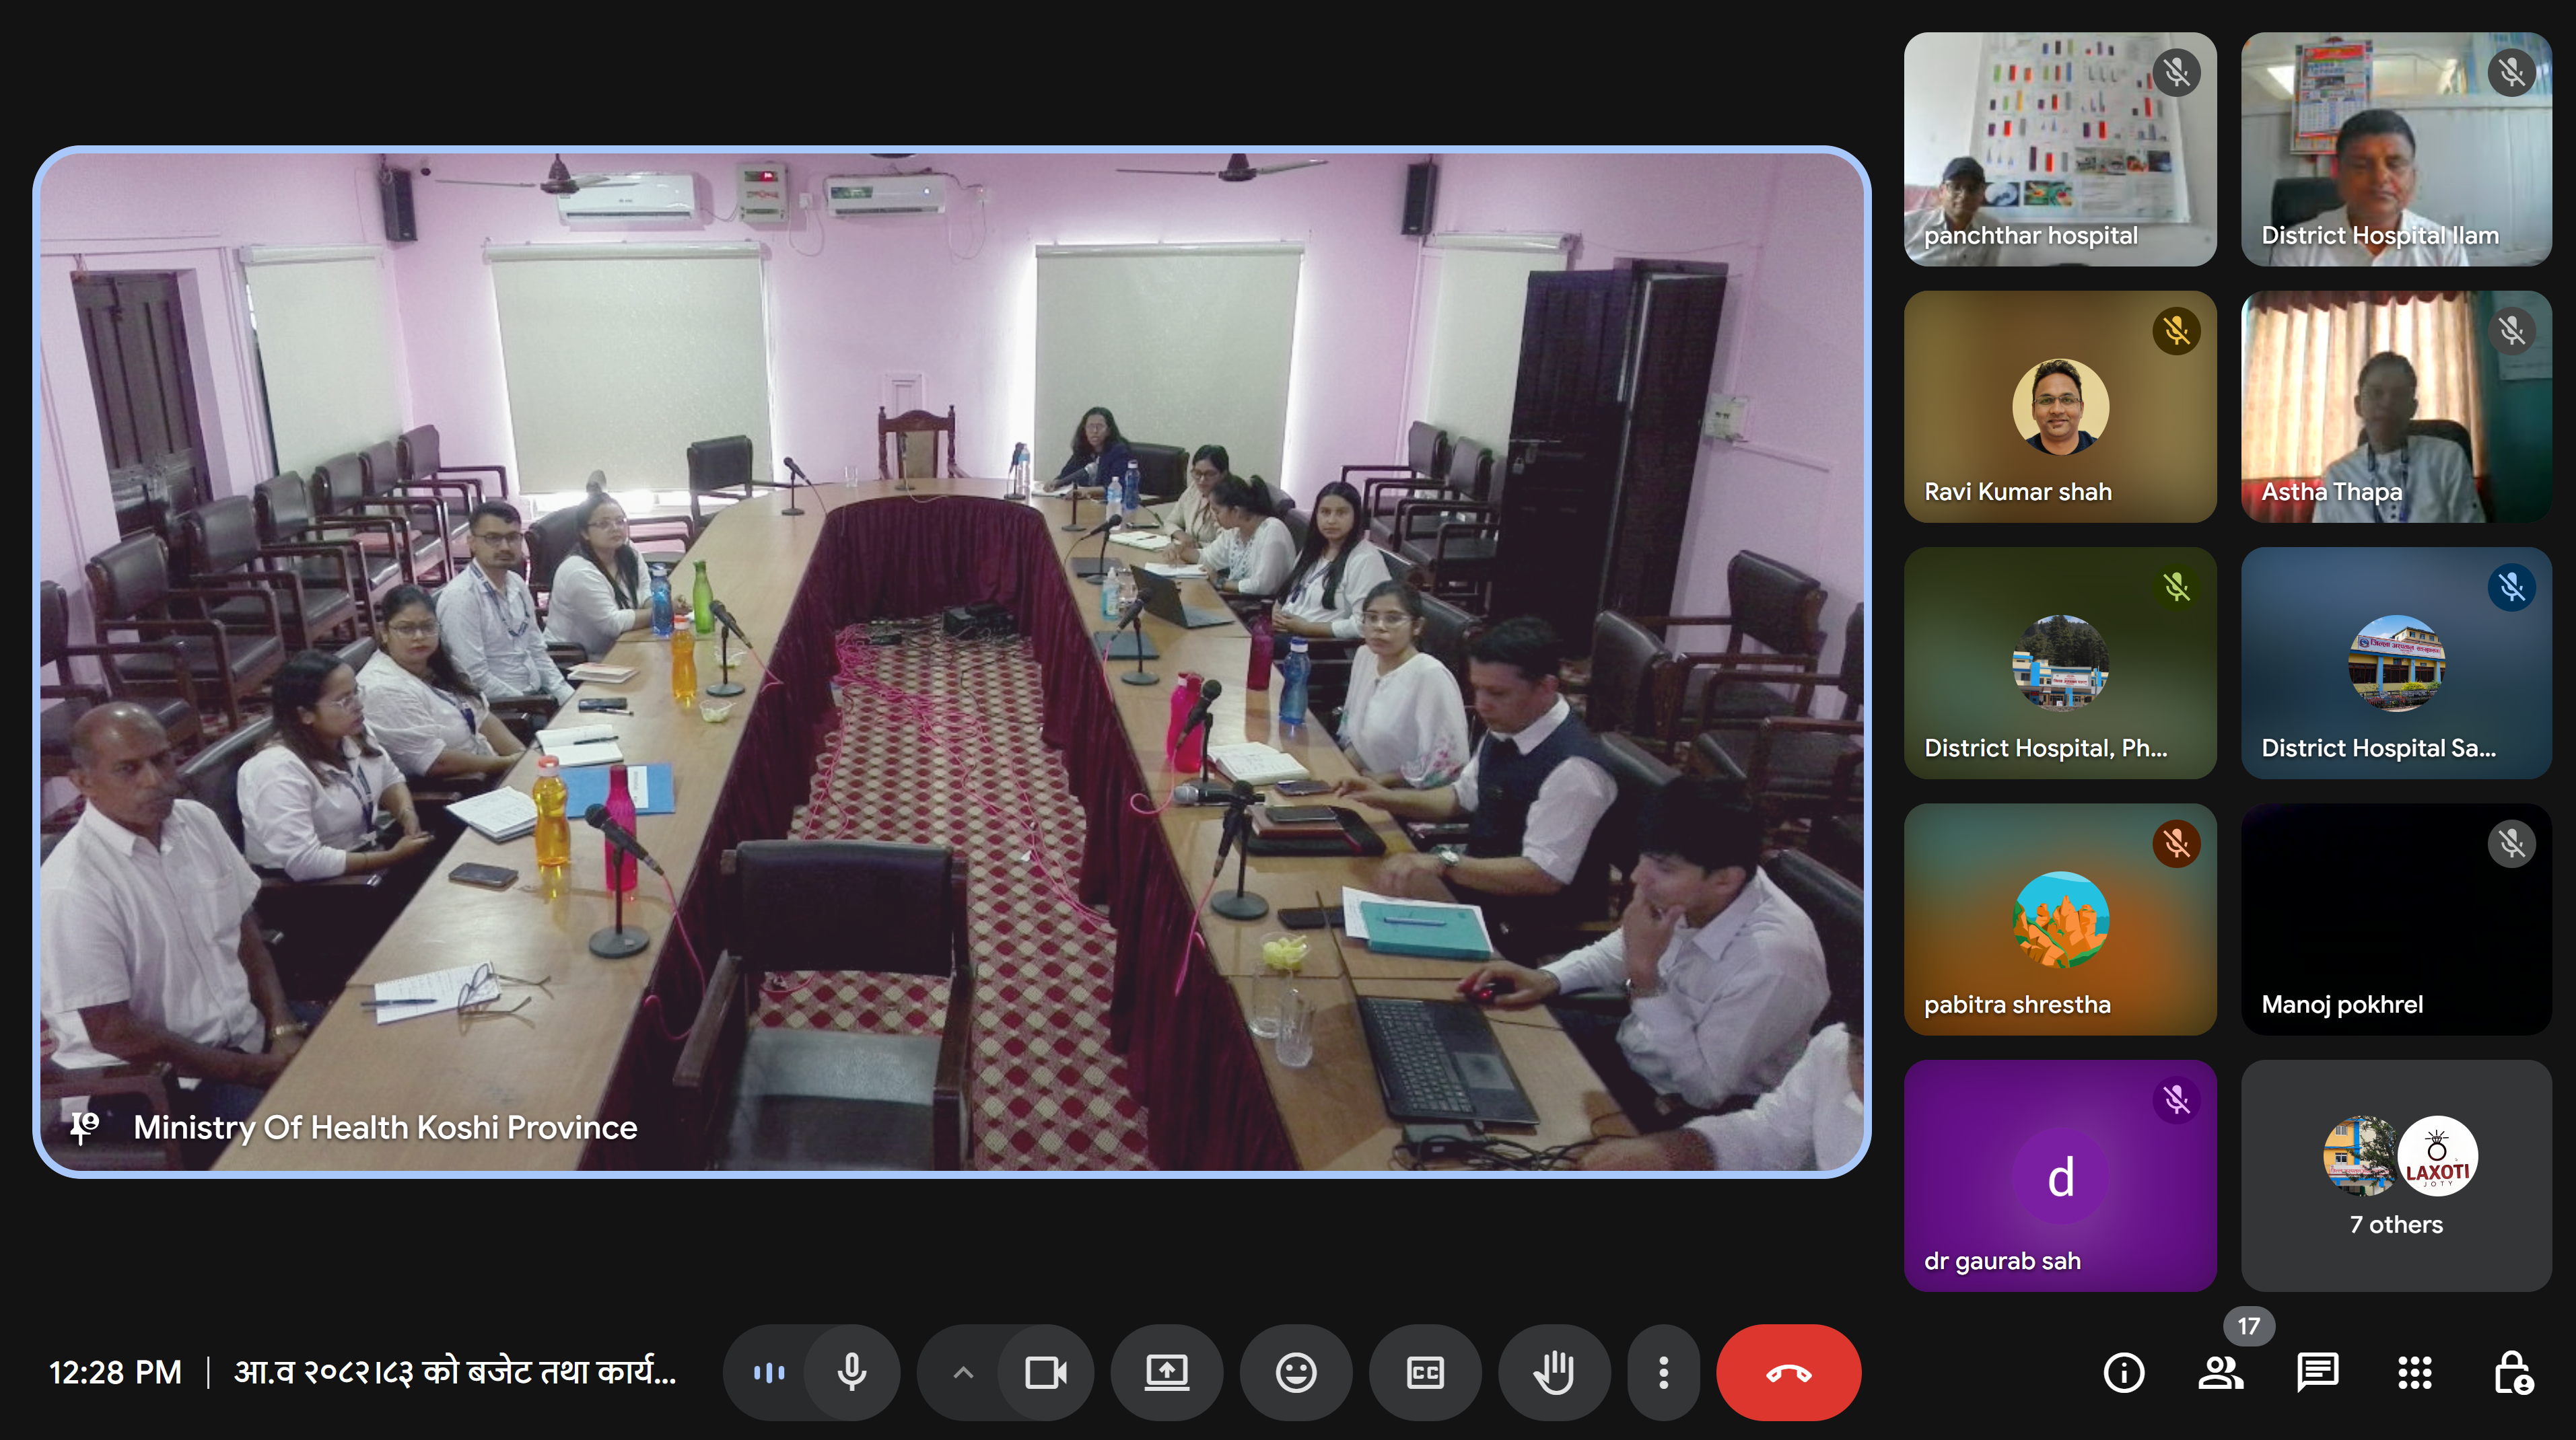The width and height of the screenshot is (2576, 1440).
Task: Open the activities grid icon
Action: [x=2414, y=1372]
